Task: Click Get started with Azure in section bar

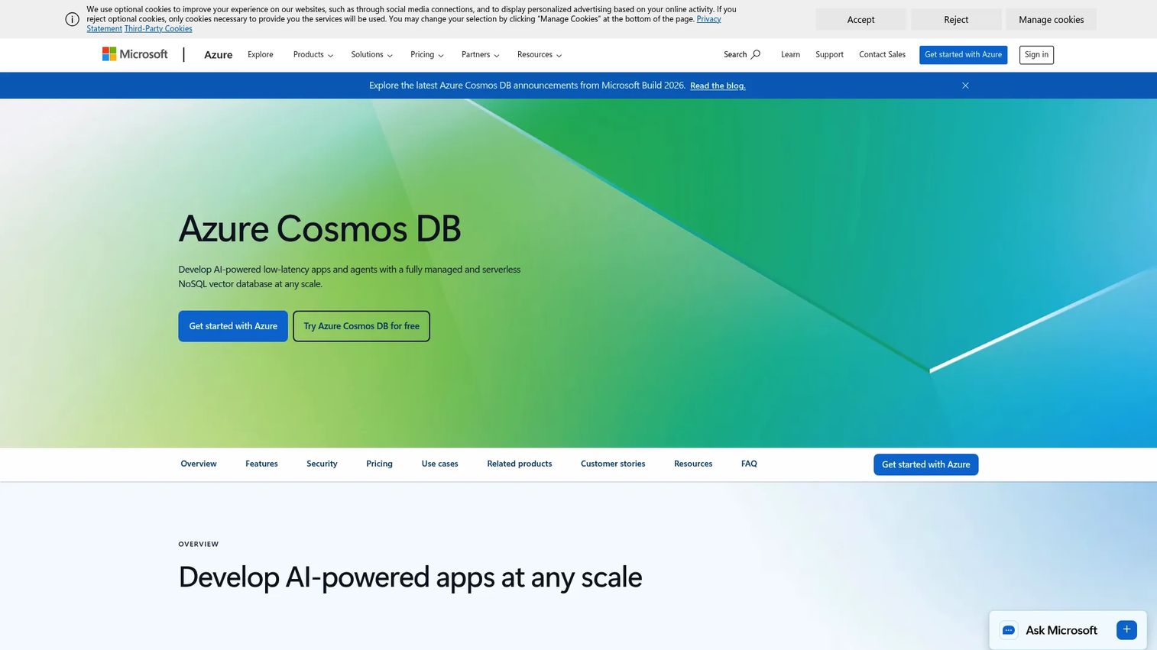Action: point(925,464)
